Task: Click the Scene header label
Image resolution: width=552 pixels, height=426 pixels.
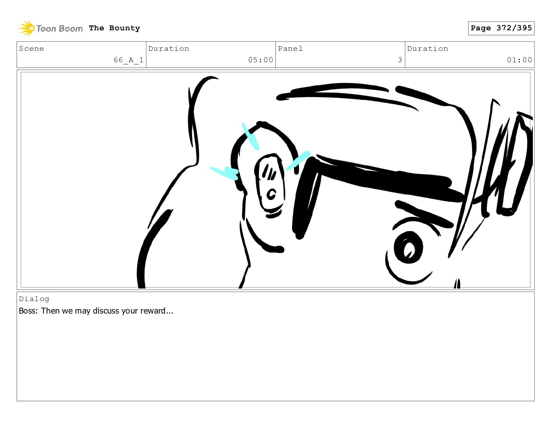Action: tap(31, 48)
